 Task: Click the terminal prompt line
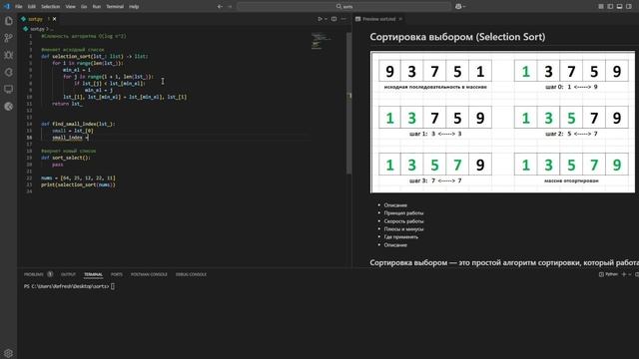coord(69,286)
